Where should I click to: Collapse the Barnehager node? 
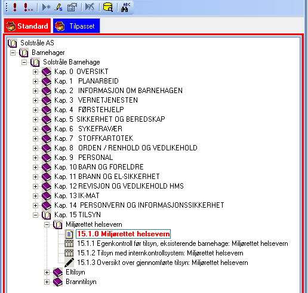(13, 53)
